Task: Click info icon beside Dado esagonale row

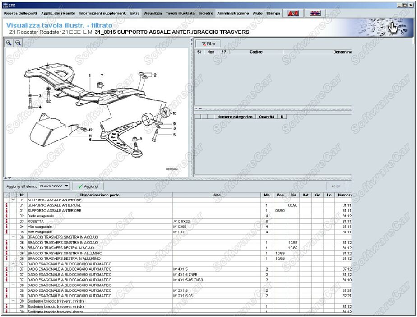Action: click(x=7, y=216)
